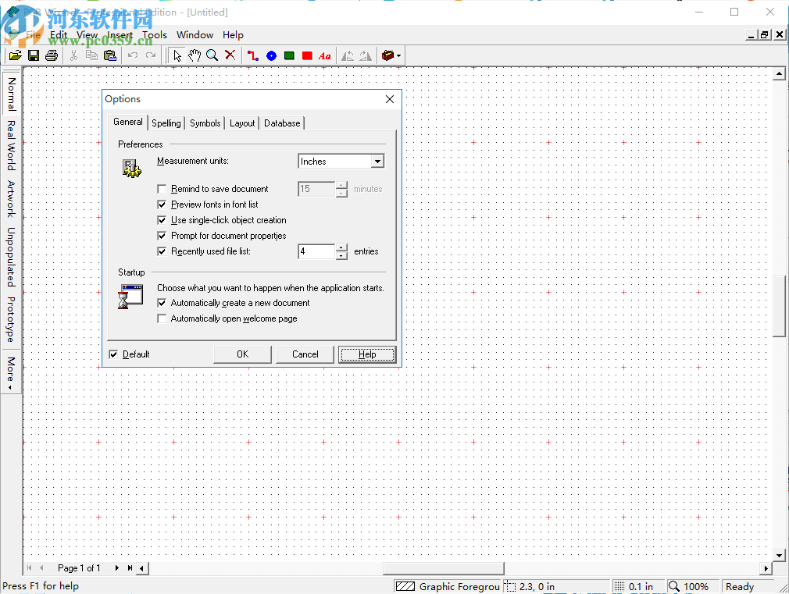Click Help button in Options dialog
Screen dimensions: 789x594
tap(367, 354)
